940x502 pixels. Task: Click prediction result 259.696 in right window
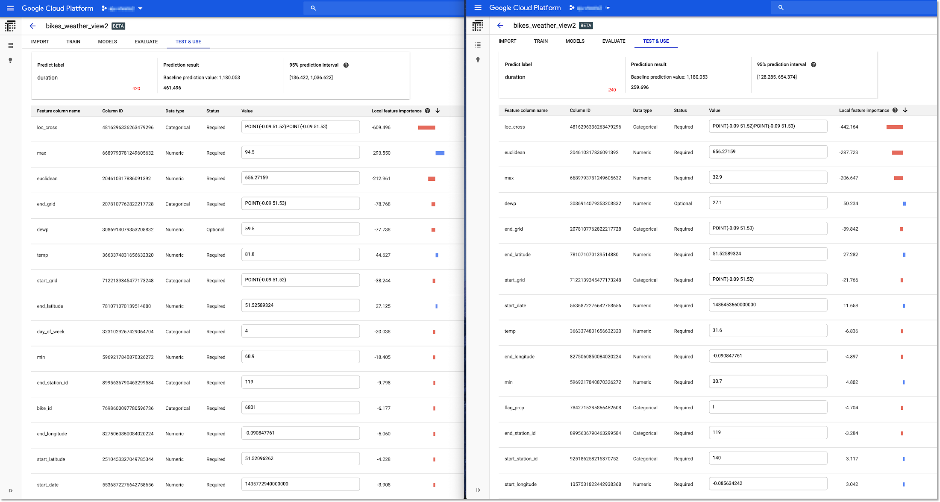click(x=640, y=88)
